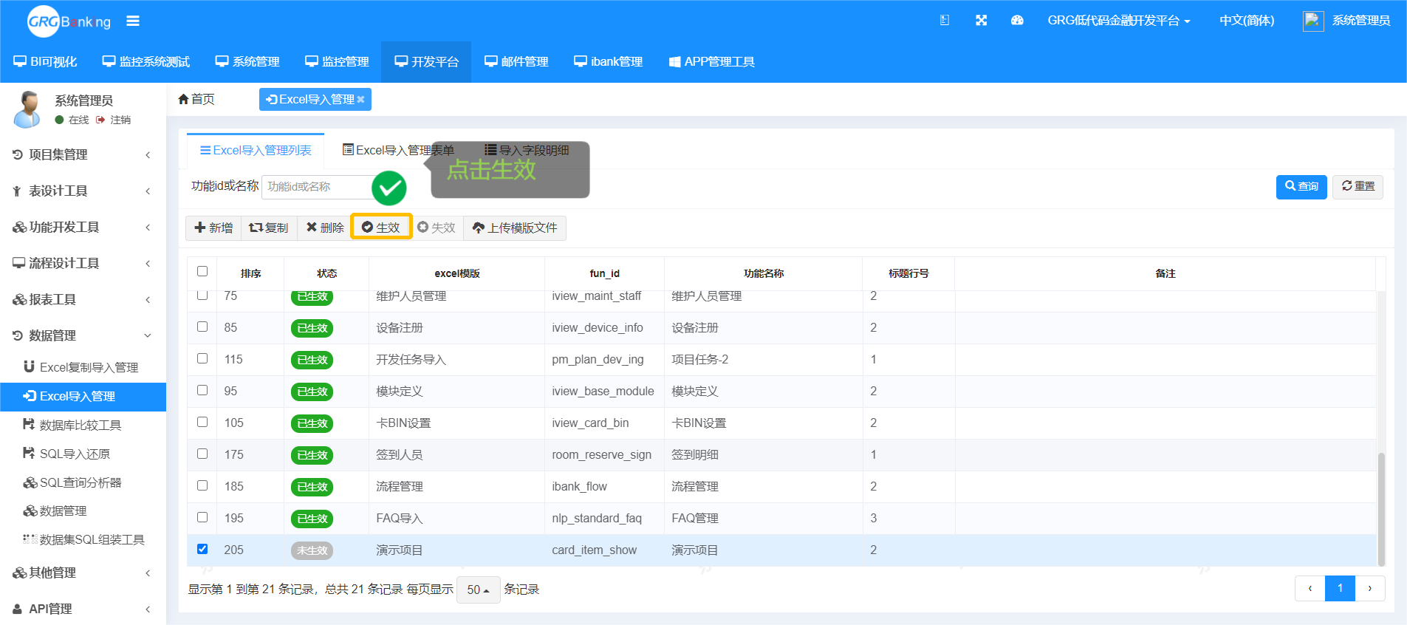Image resolution: width=1407 pixels, height=625 pixels.
Task: Click the 生效 activate button
Action: point(381,228)
